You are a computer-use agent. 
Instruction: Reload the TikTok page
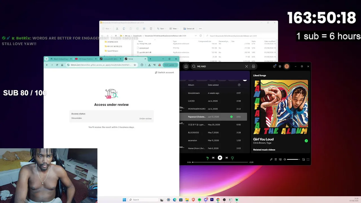click(x=57, y=65)
